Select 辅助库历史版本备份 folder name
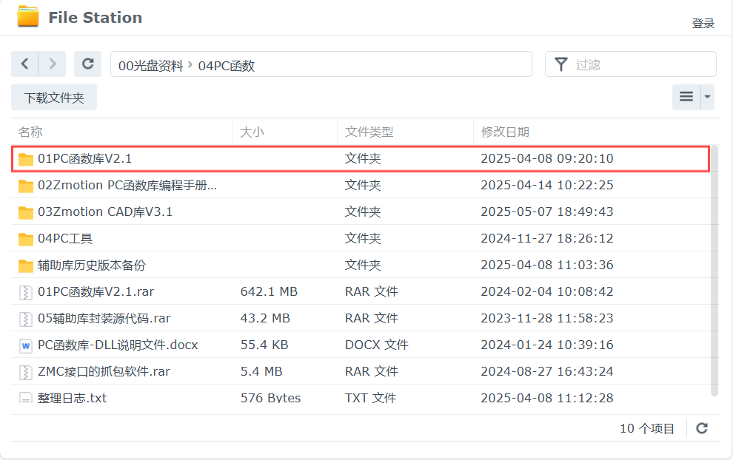This screenshot has width=733, height=460. point(92,265)
